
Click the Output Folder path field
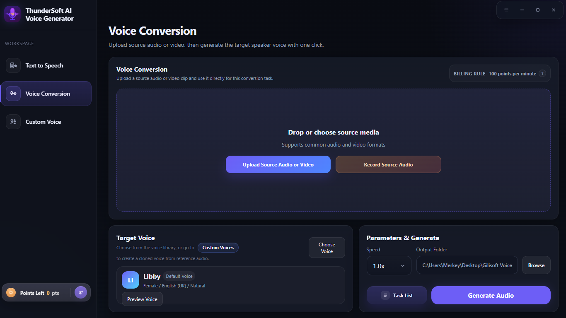[x=467, y=265]
